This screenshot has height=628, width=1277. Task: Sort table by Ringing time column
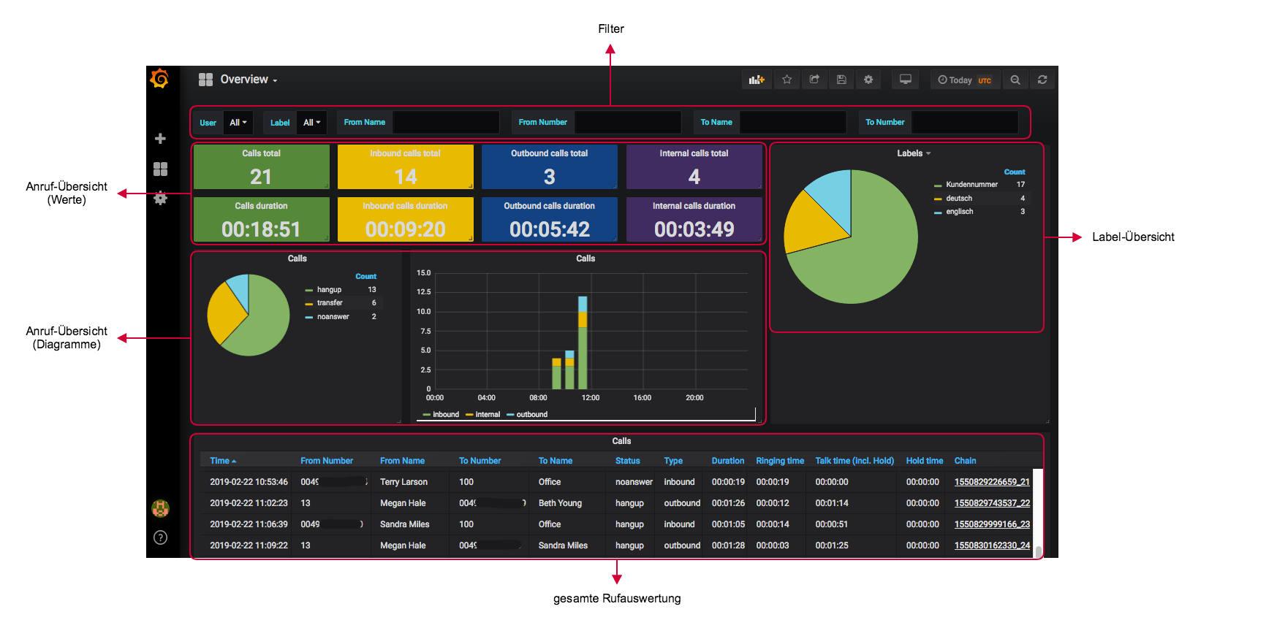780,461
